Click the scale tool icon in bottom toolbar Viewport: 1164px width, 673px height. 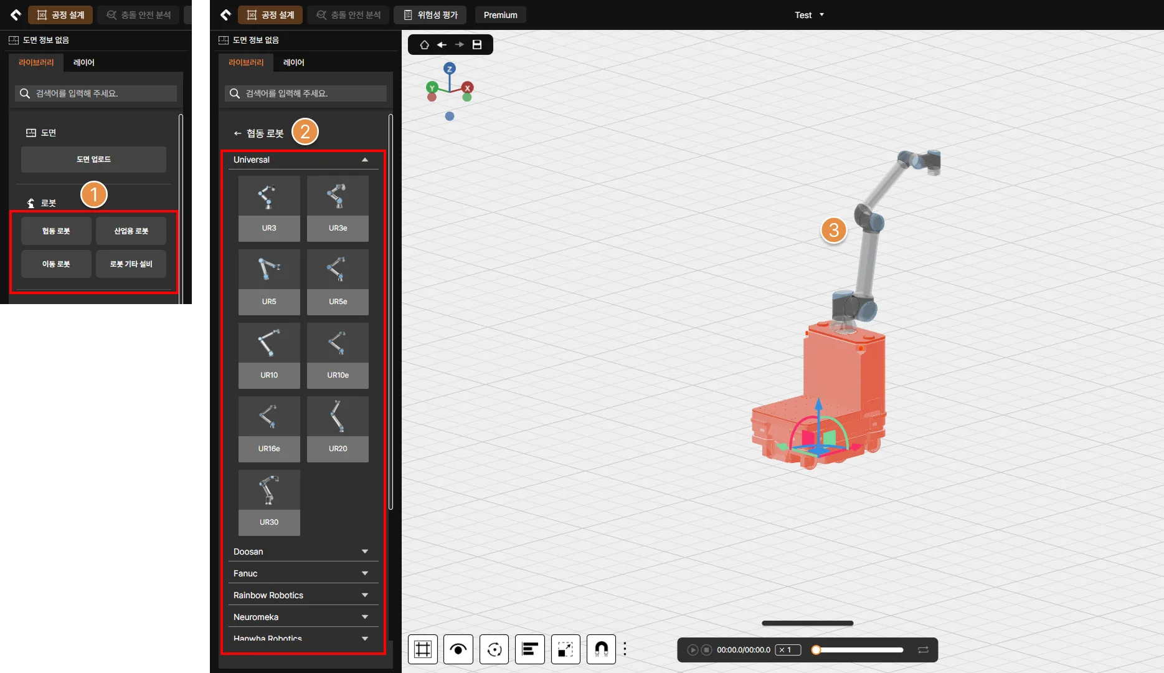565,649
